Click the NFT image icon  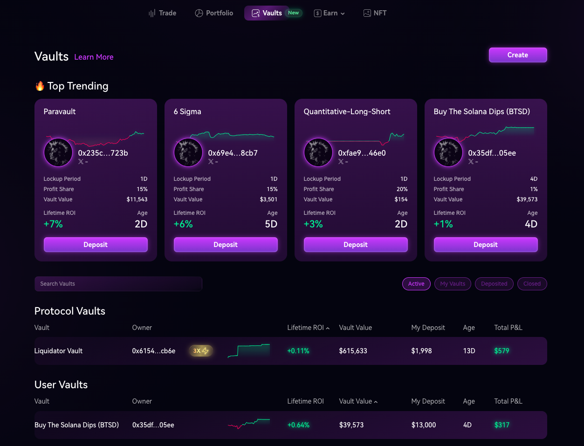coord(367,13)
